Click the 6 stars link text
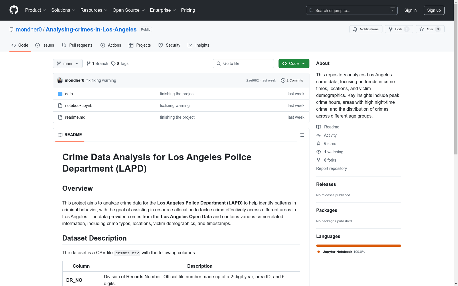 [330, 144]
